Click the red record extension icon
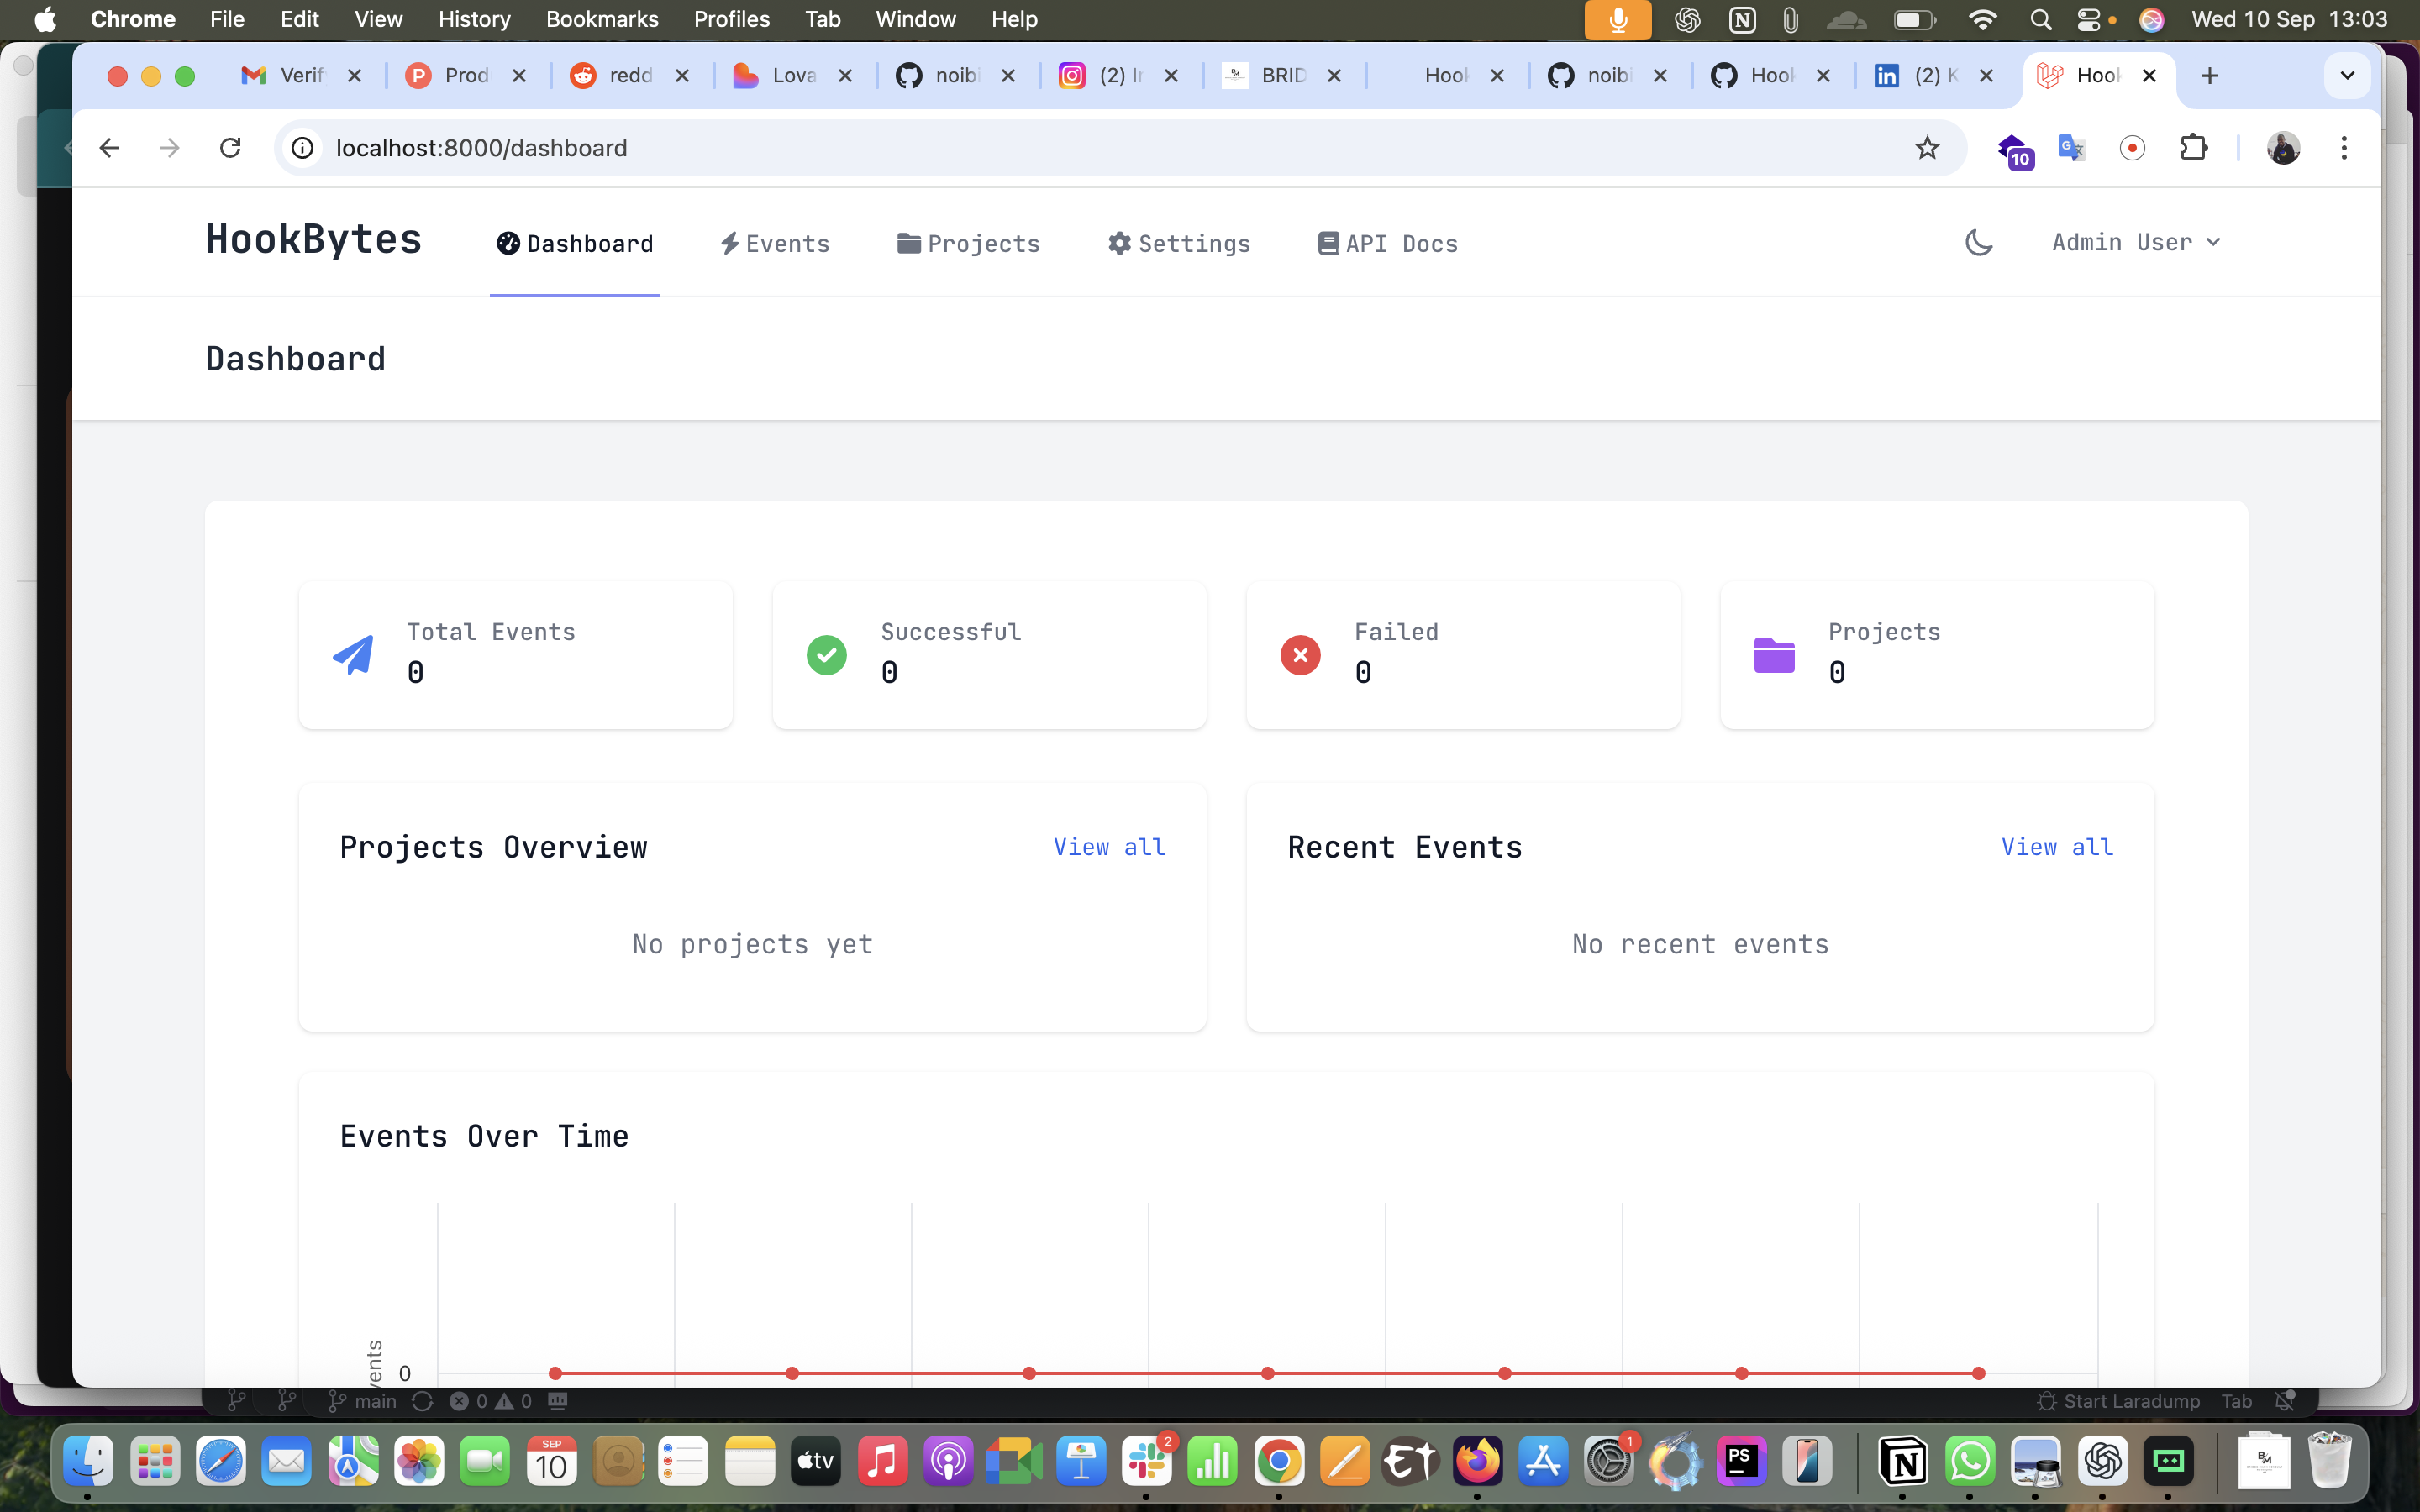Screen dimensions: 2420x1512 click(2132, 148)
